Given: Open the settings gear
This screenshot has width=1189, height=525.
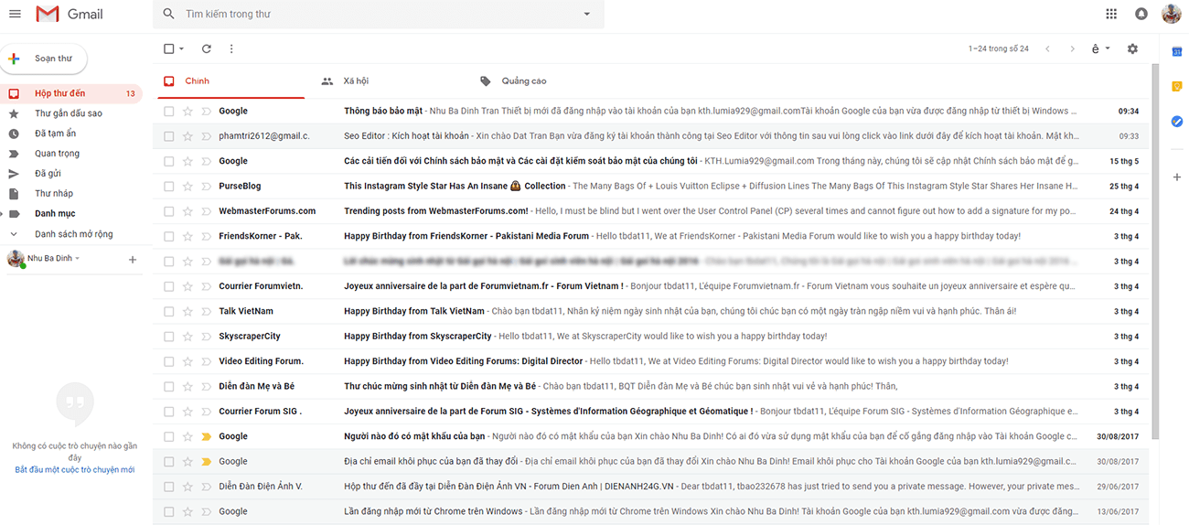Looking at the screenshot, I should (x=1132, y=48).
